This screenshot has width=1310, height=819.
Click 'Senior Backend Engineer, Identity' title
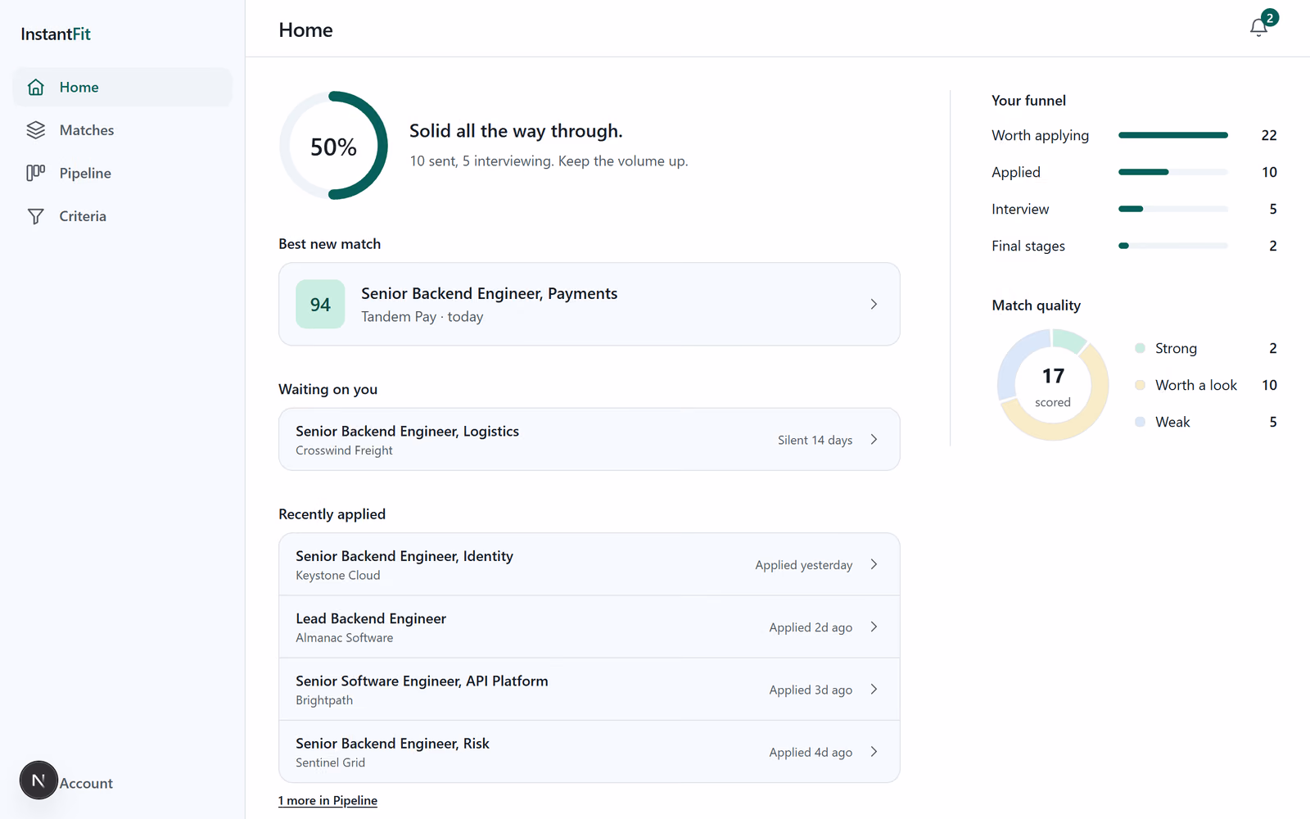(404, 556)
